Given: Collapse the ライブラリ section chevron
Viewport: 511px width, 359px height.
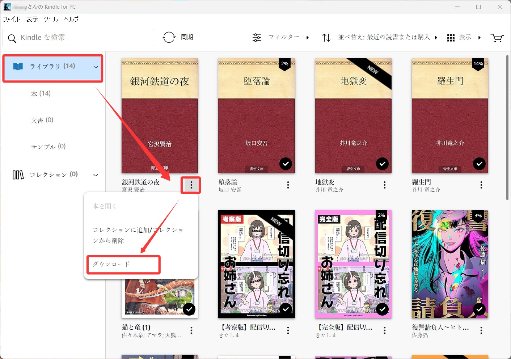Looking at the screenshot, I should point(96,67).
